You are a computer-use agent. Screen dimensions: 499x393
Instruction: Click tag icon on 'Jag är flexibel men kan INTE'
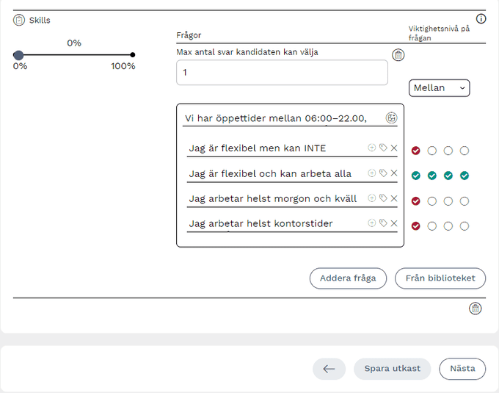[x=383, y=148]
